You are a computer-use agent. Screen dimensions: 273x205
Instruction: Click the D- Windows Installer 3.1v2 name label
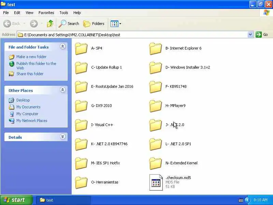[x=188, y=67]
